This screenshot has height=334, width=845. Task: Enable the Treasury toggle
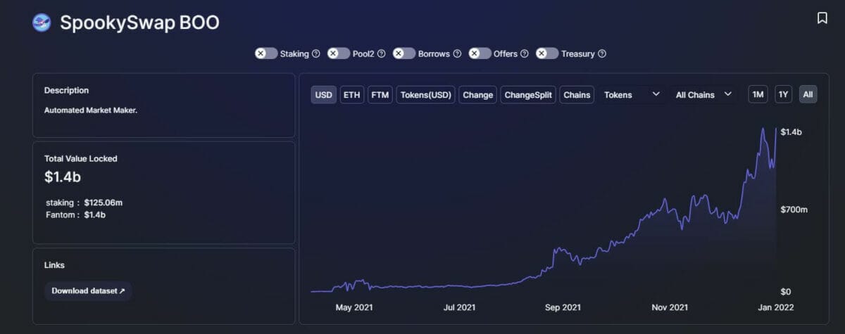(547, 53)
